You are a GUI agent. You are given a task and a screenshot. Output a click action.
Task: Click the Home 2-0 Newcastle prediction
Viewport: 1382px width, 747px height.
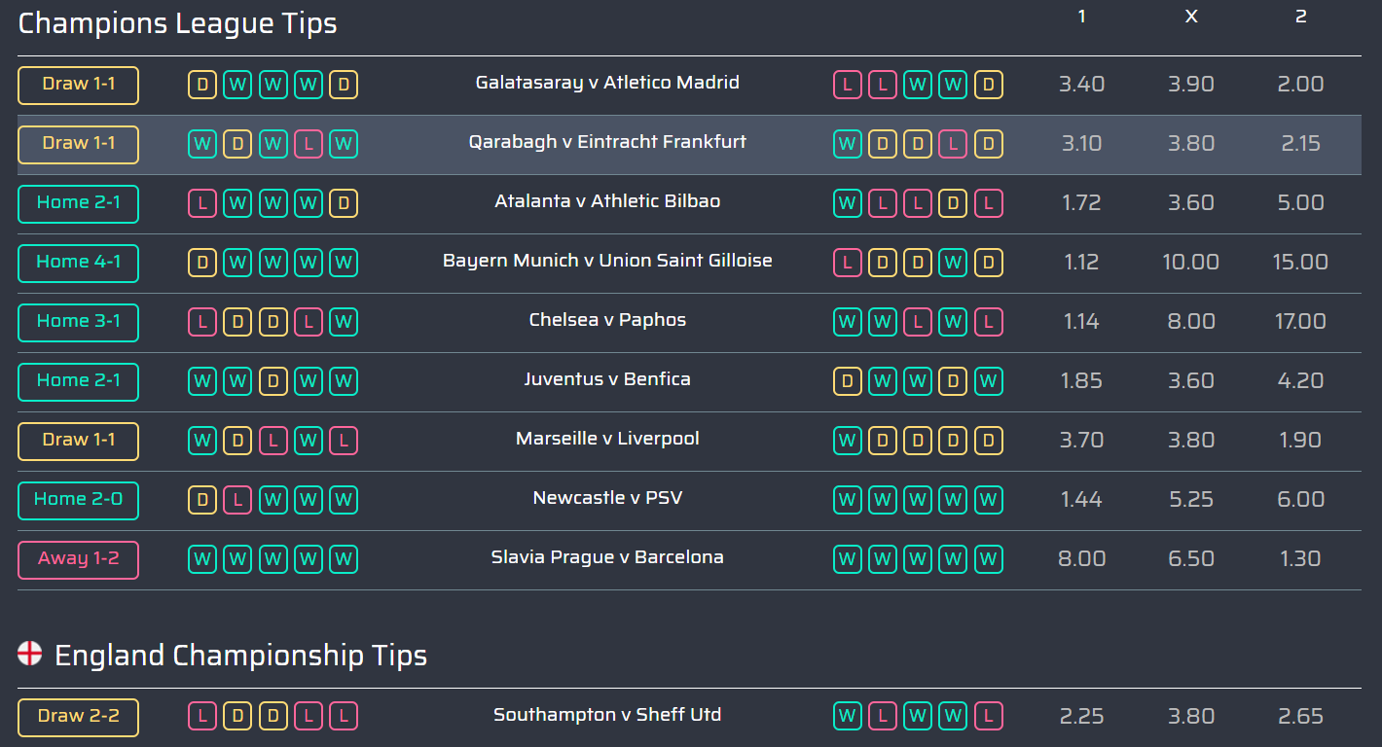(79, 500)
